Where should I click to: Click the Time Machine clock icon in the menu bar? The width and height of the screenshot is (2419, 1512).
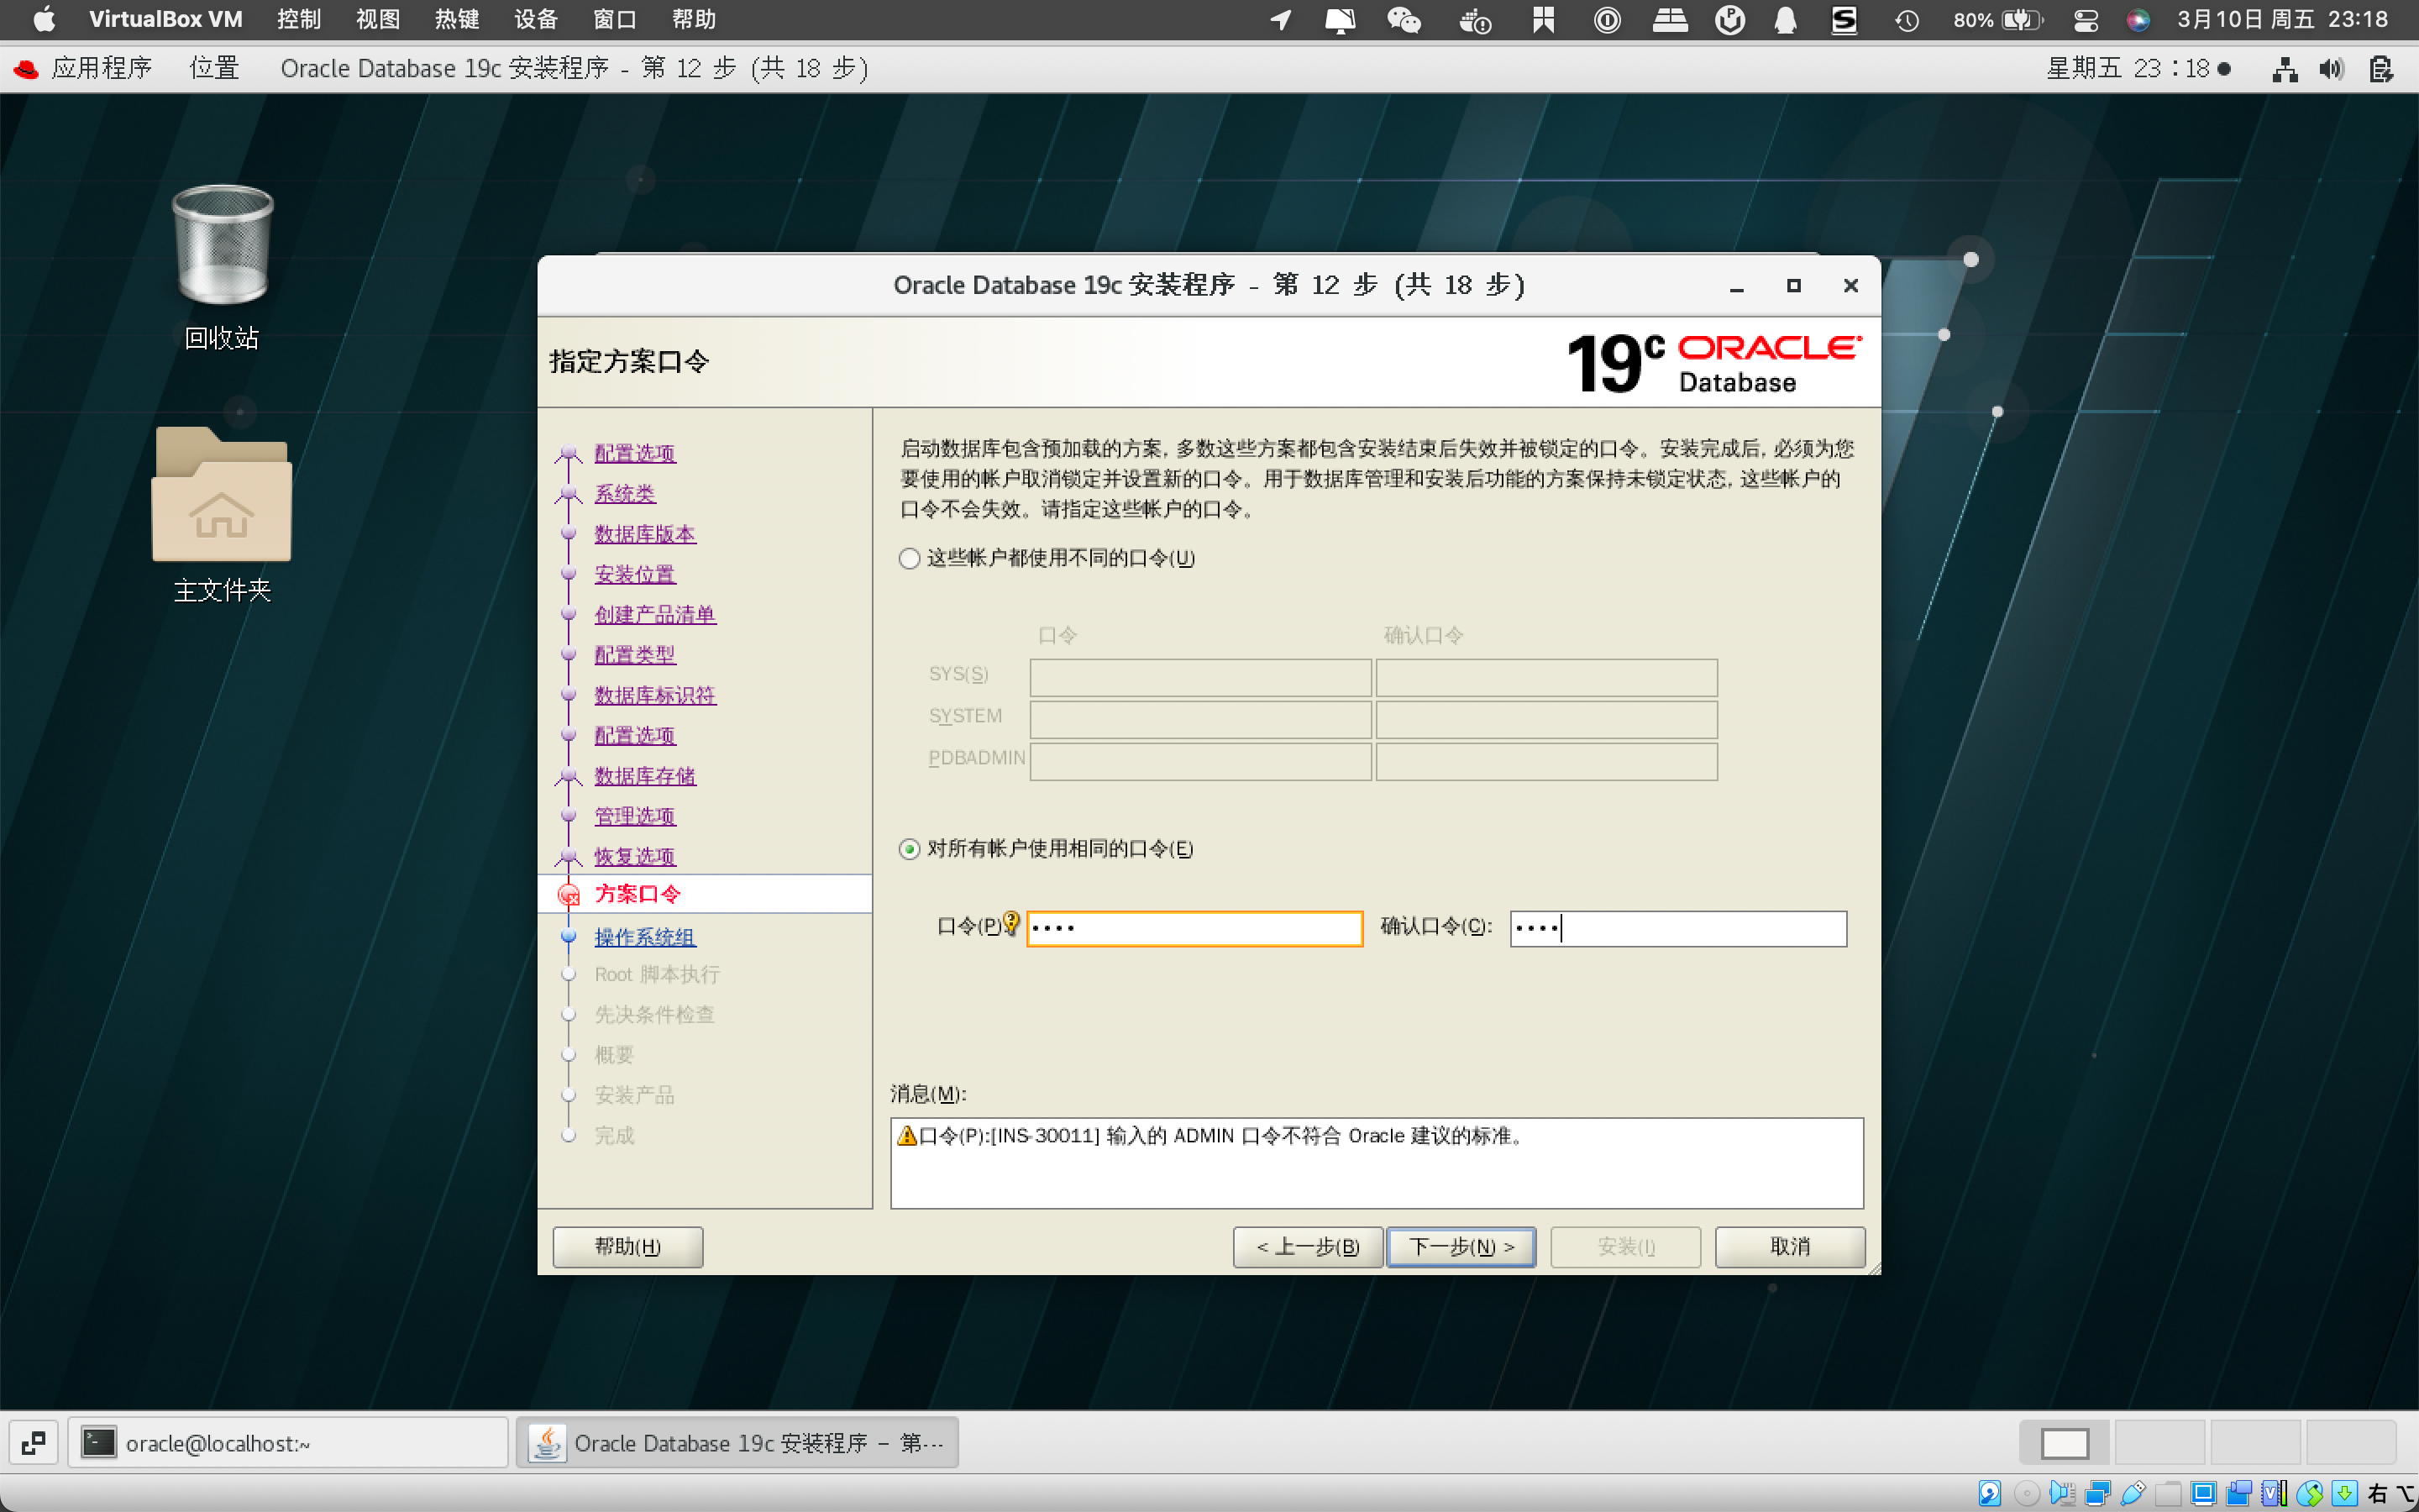(x=1906, y=19)
